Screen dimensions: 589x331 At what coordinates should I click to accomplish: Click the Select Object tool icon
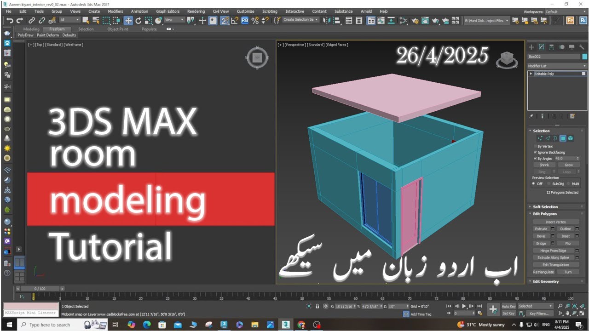(x=86, y=20)
